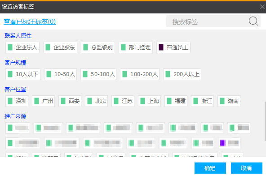Choose the 10-50人 tag
266x175 pixels.
coord(60,74)
